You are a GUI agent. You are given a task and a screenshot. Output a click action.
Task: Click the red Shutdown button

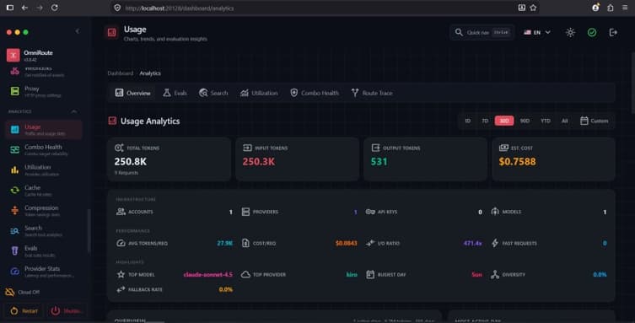(x=67, y=311)
